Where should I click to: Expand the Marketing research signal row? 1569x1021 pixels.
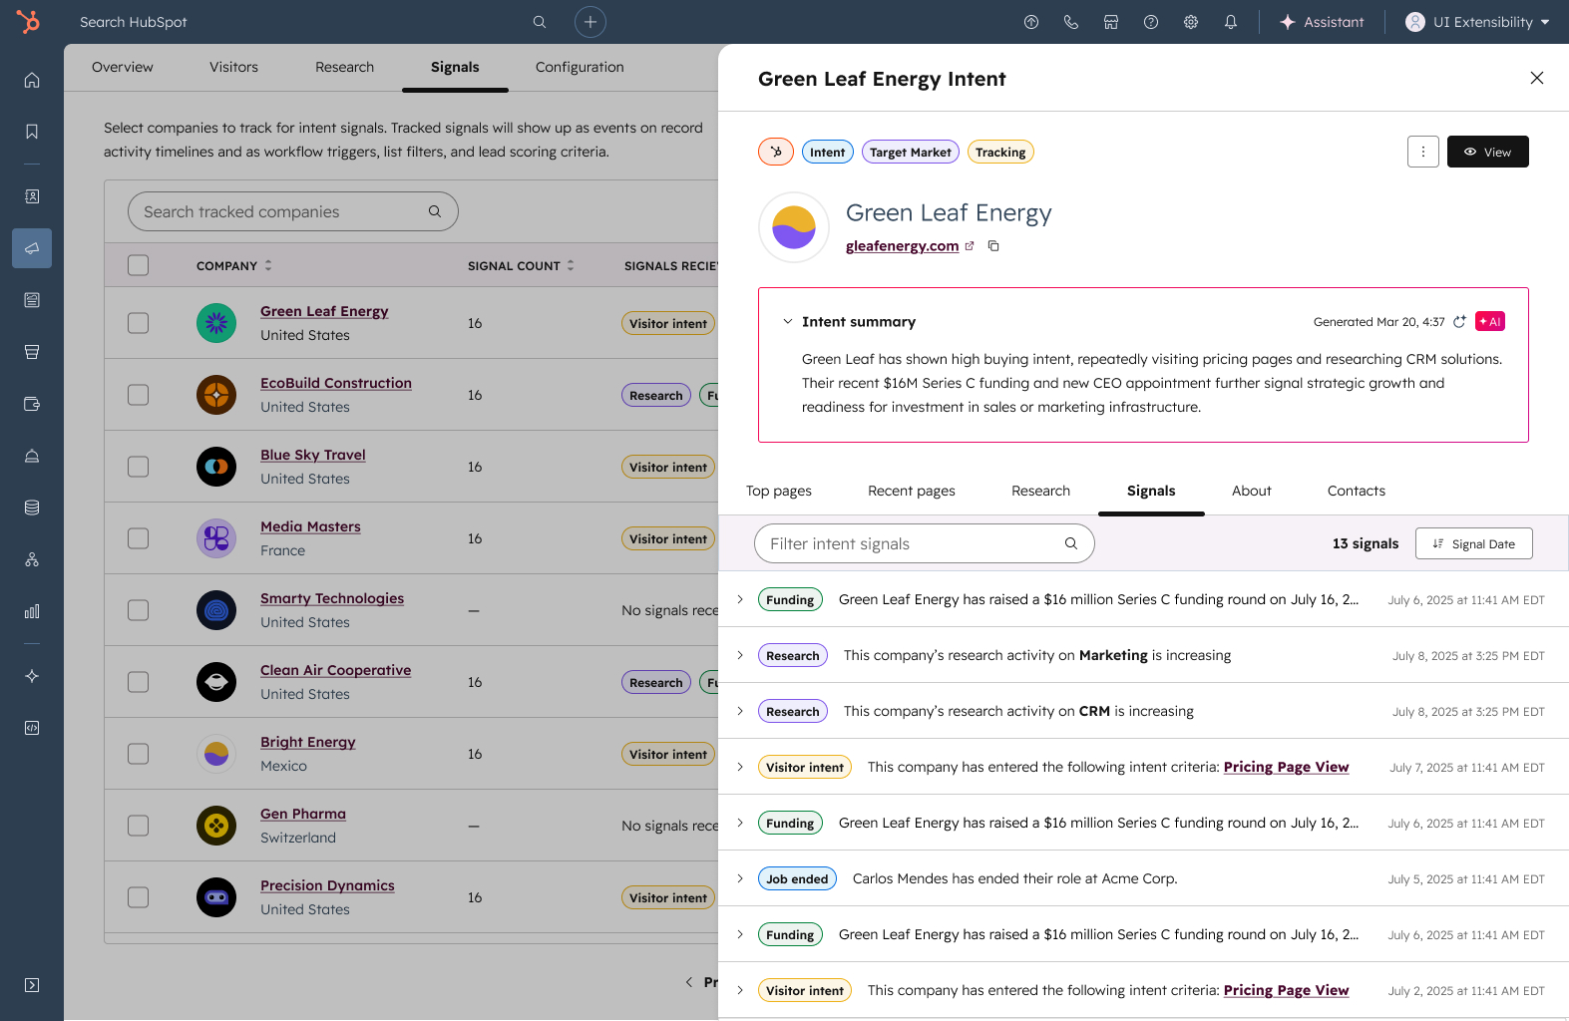(x=740, y=655)
